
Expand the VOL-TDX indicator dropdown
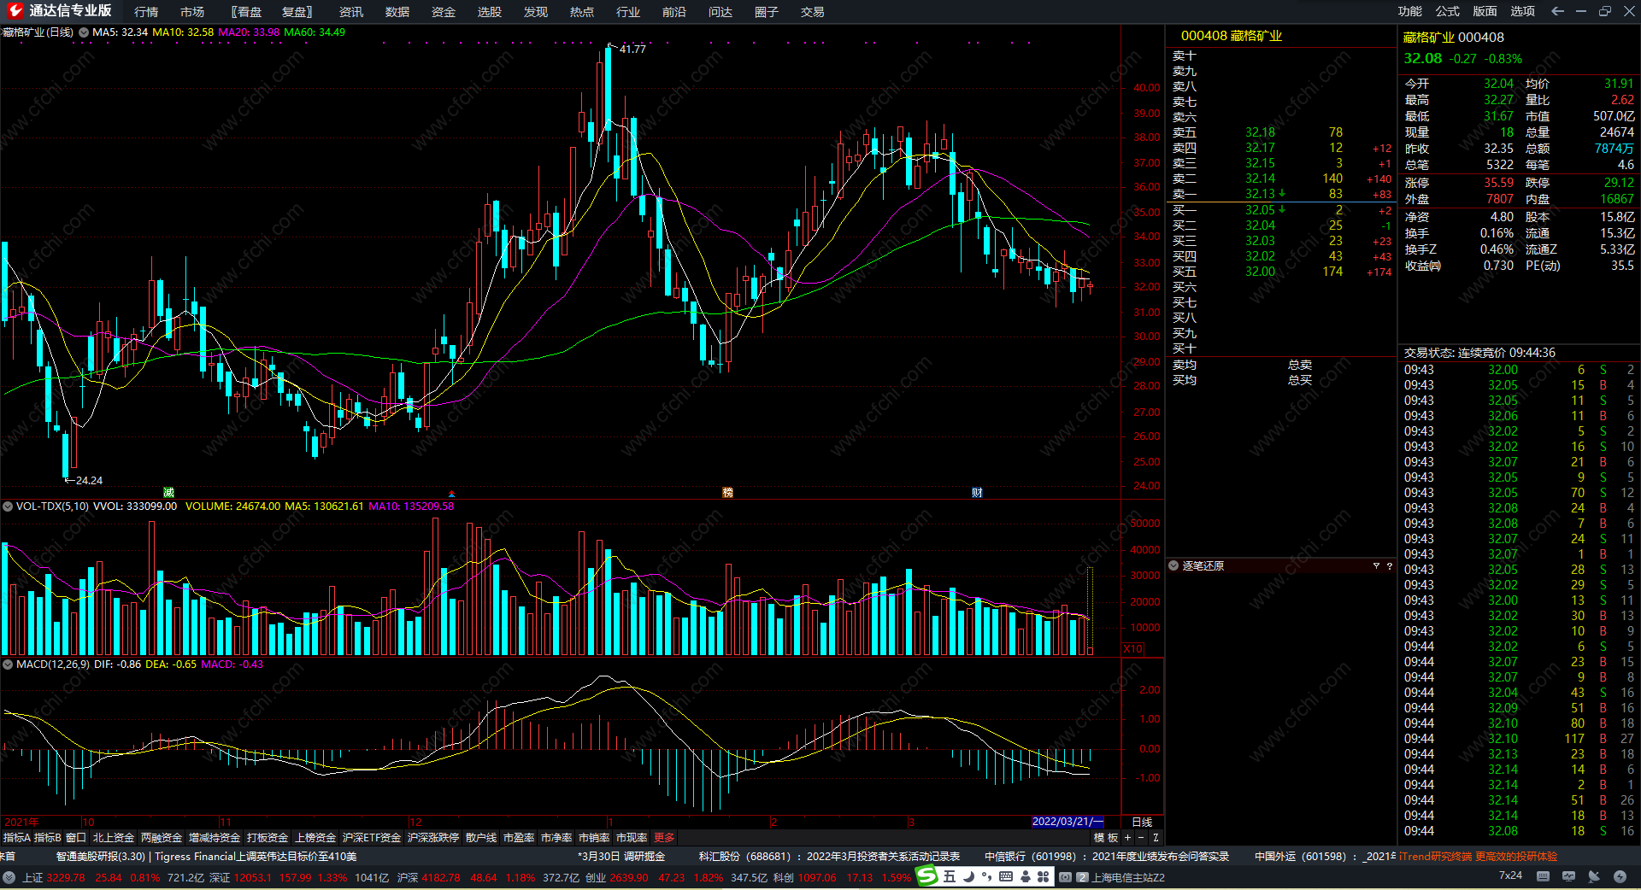(8, 506)
